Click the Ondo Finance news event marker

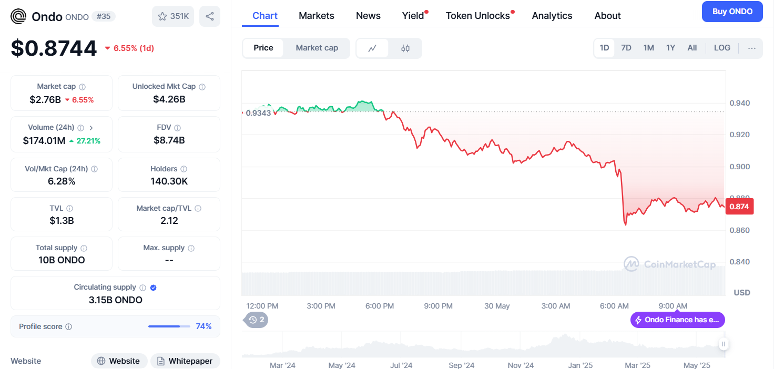click(677, 320)
